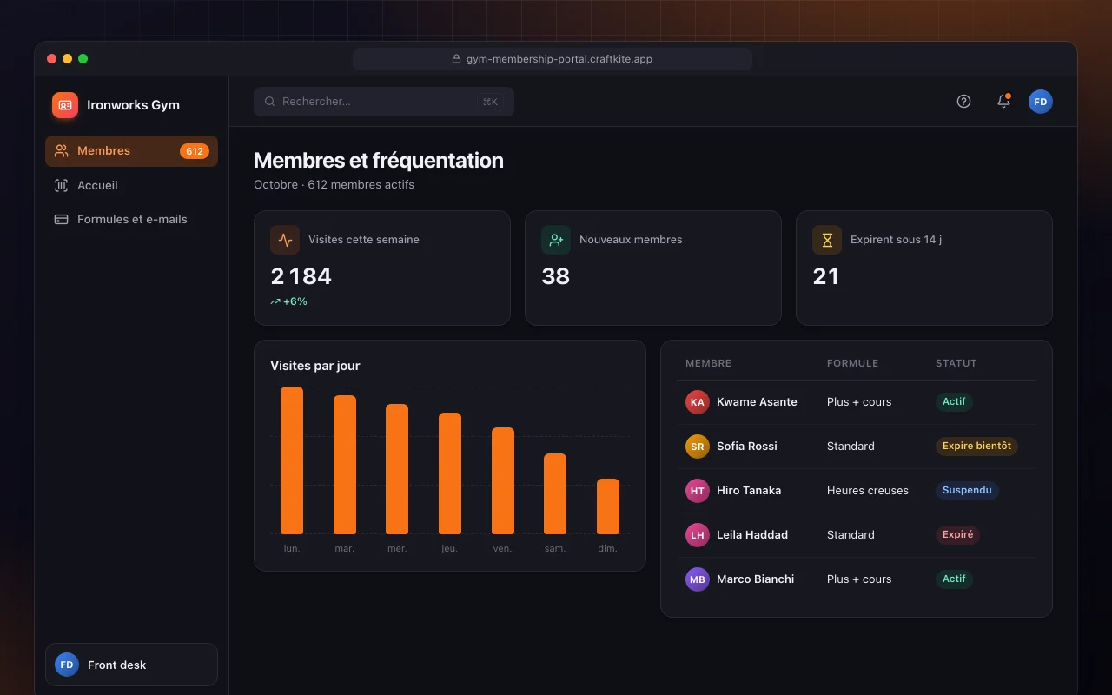Click the Expirent sous 14 j hourglass icon

(x=827, y=240)
